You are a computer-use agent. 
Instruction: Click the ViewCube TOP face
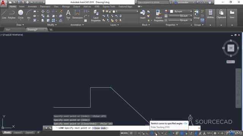click(231, 48)
